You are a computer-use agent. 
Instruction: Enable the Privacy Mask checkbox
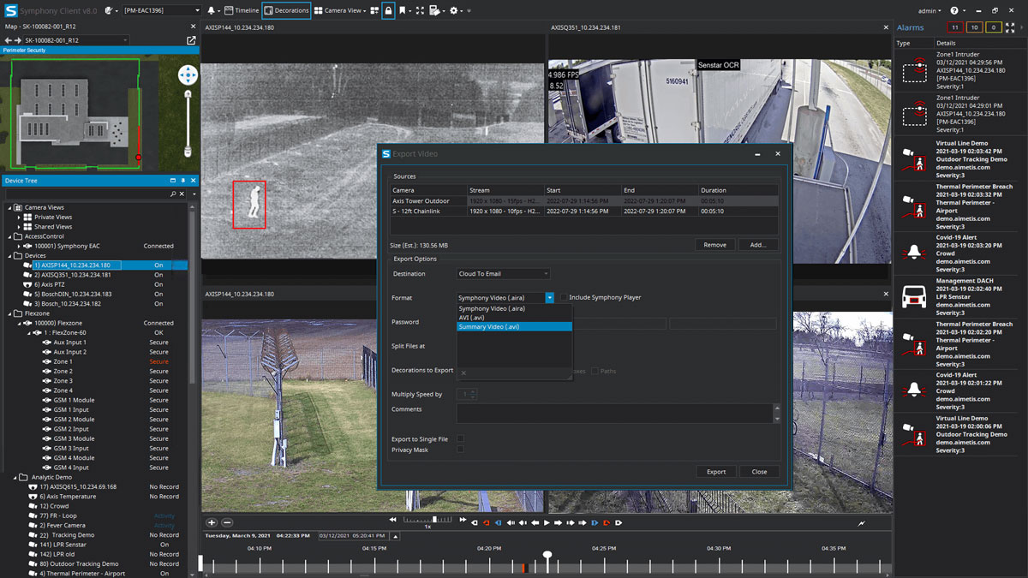(461, 450)
